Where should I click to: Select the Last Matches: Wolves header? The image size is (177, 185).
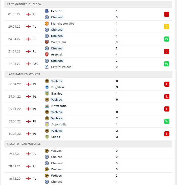click(88, 74)
